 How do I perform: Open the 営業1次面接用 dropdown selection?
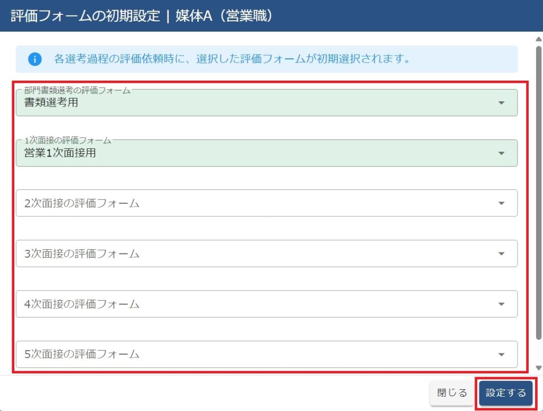255,153
